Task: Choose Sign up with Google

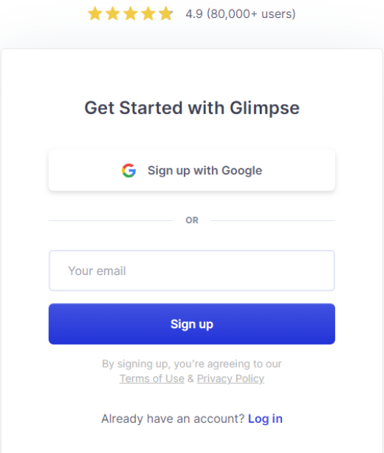Action: [192, 170]
